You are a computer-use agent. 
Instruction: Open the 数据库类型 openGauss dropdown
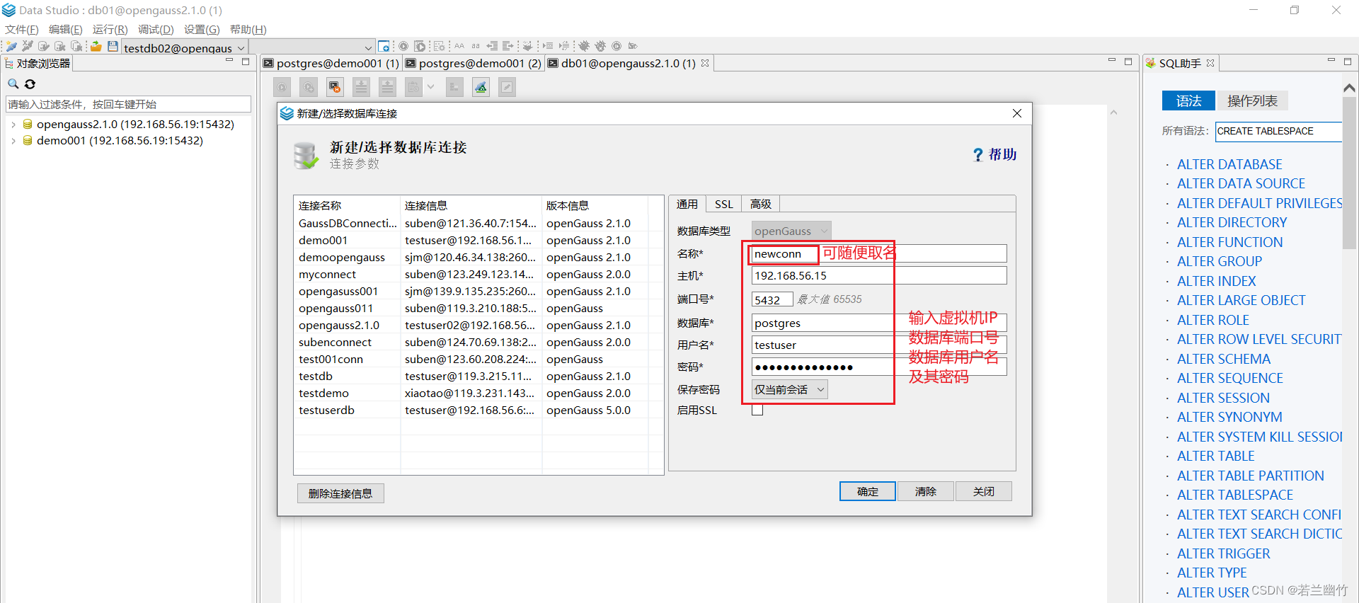click(x=791, y=231)
